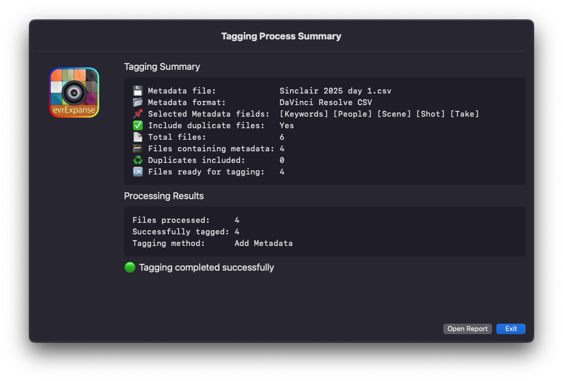
Task: Select the [People] metadata field tag
Action: click(353, 114)
